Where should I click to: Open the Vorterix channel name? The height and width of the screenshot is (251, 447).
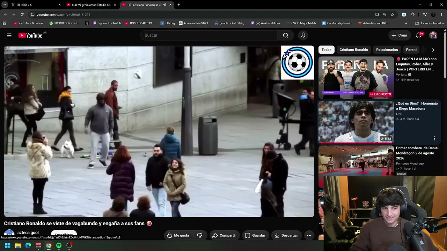click(x=402, y=75)
